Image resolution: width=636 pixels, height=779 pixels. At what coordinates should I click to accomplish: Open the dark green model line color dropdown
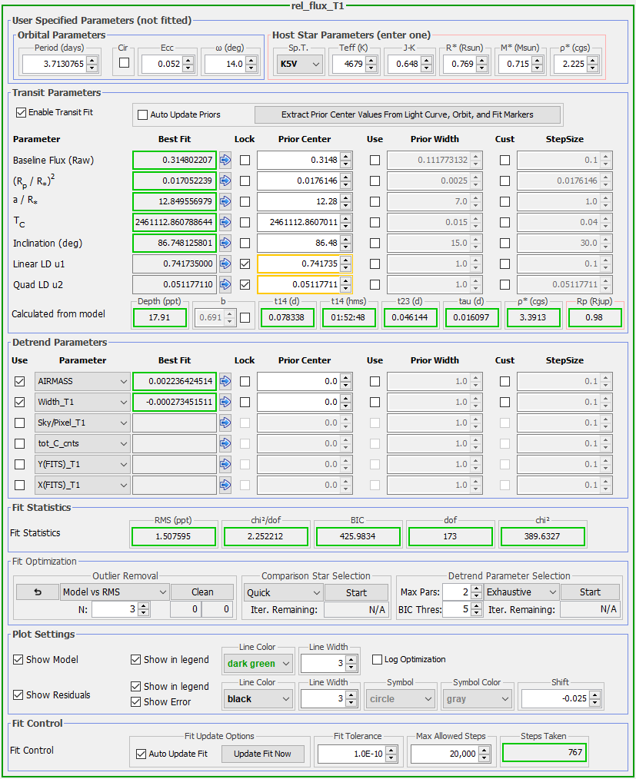pyautogui.click(x=258, y=663)
